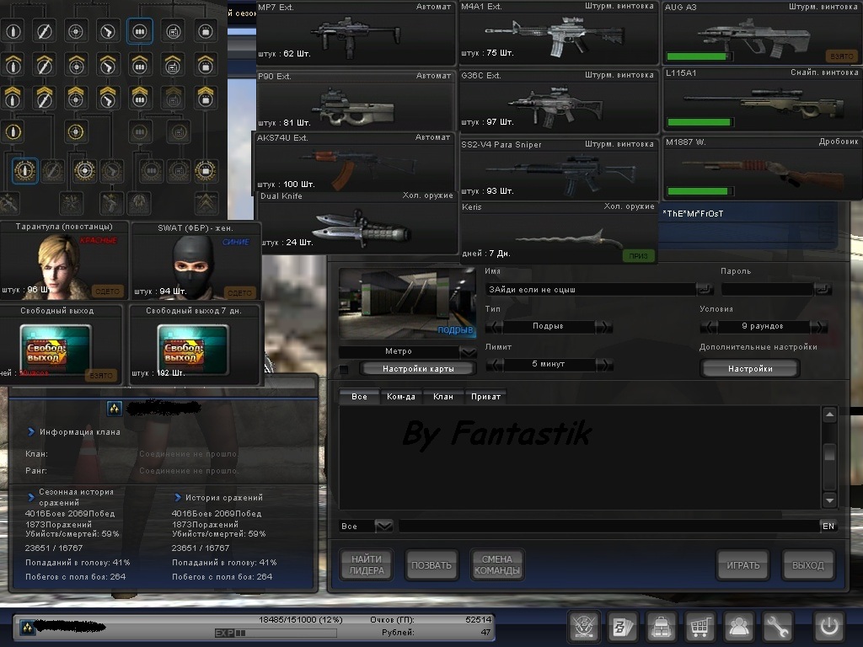
Task: Open the clan emblem menu icon
Action: point(584,626)
